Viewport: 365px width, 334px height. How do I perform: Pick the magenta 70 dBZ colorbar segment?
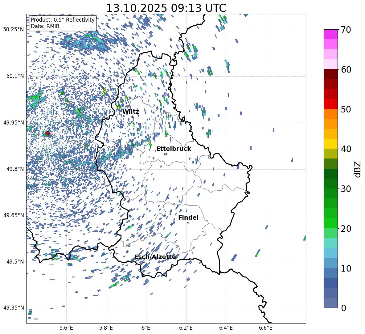331,34
